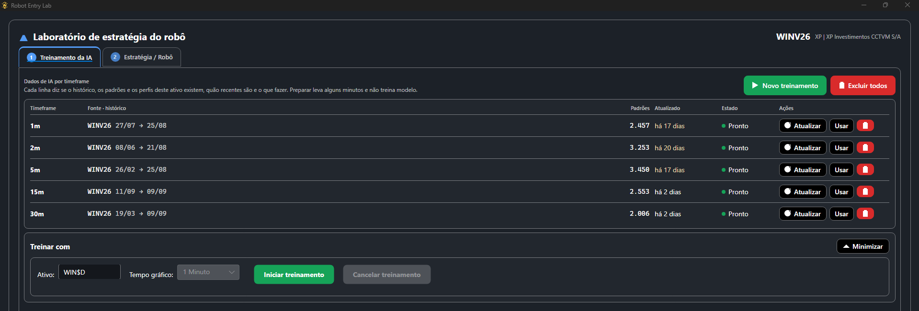Minimize the Robot Entry Lab window
The width and height of the screenshot is (919, 311).
(864, 5)
